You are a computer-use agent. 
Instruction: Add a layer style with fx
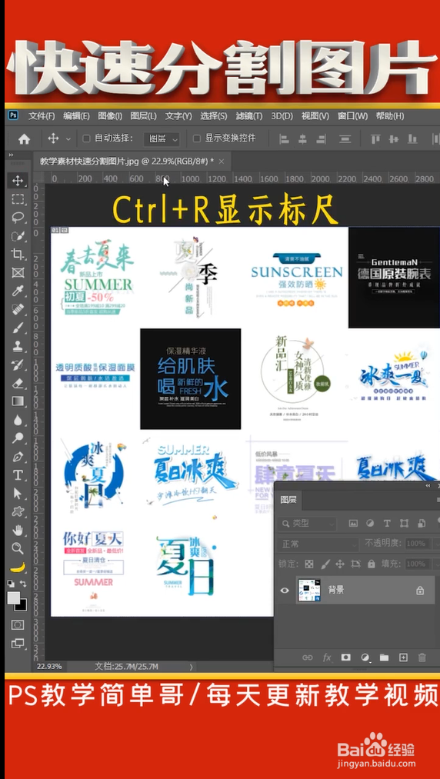coord(327,657)
